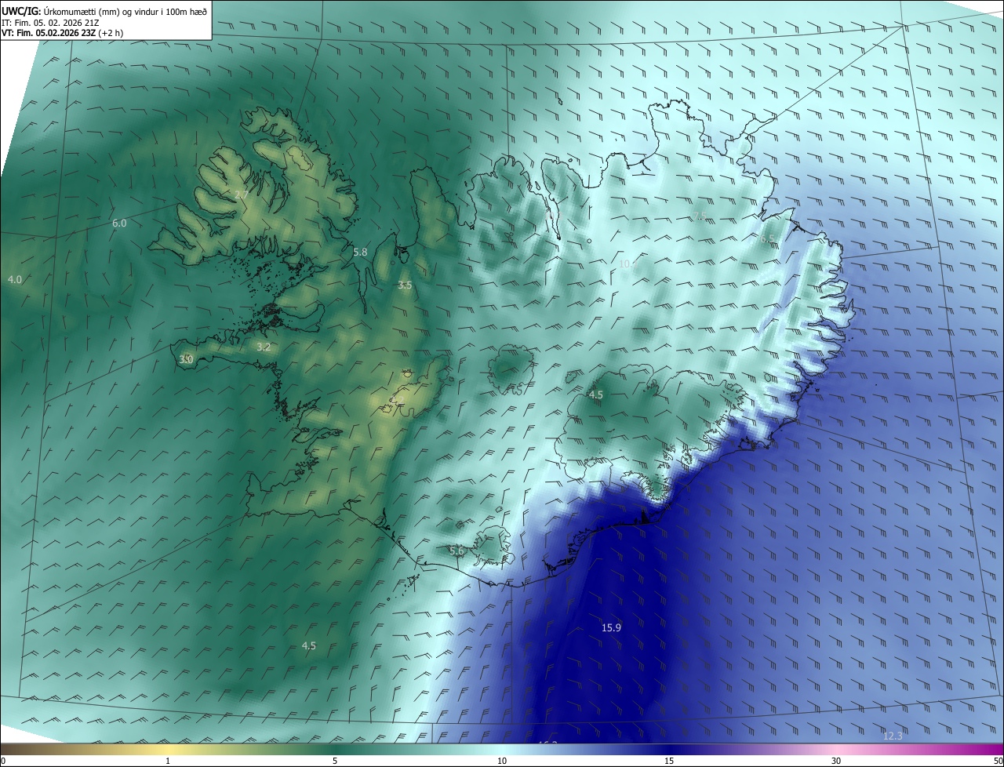Click the 1 tick label on the colour scale
1004x767 pixels.
[x=169, y=761]
